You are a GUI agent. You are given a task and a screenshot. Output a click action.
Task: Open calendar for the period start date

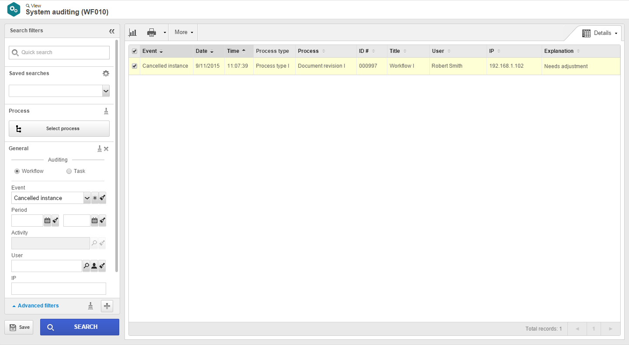coord(47,221)
